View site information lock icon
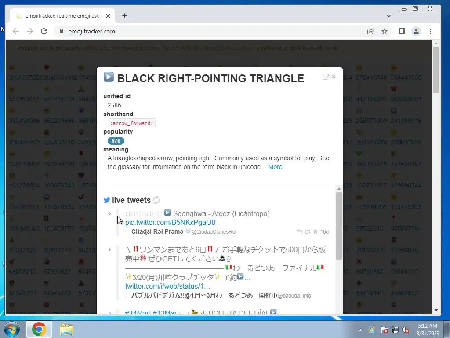This screenshot has width=450, height=338. (x=62, y=31)
